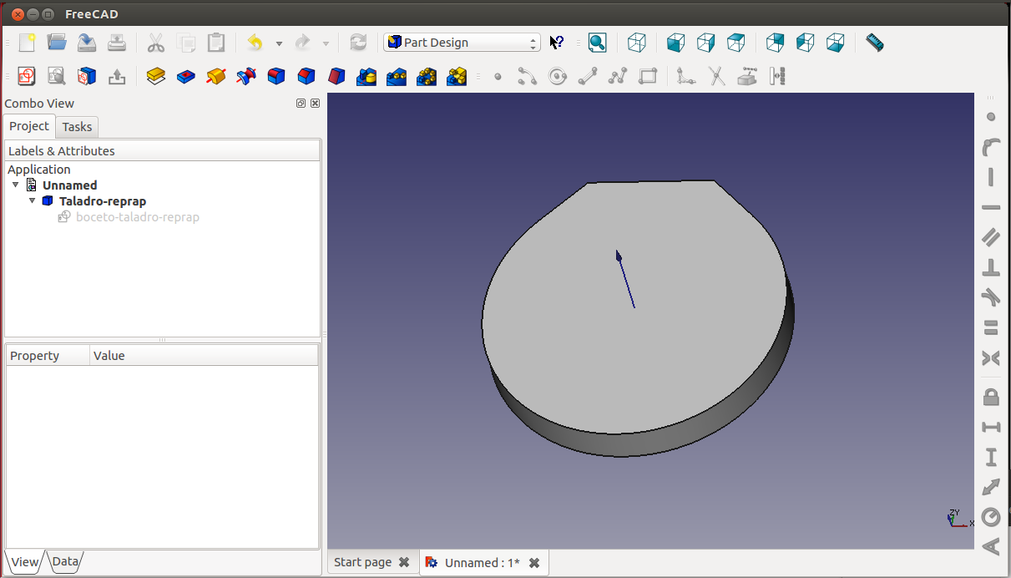Screen dimensions: 1011x578
Task: Click the Fit All view icon
Action: (x=597, y=43)
